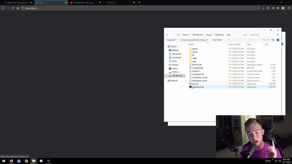The height and width of the screenshot is (164, 292).
Task: Click the New folder button
Action: [x=217, y=40]
